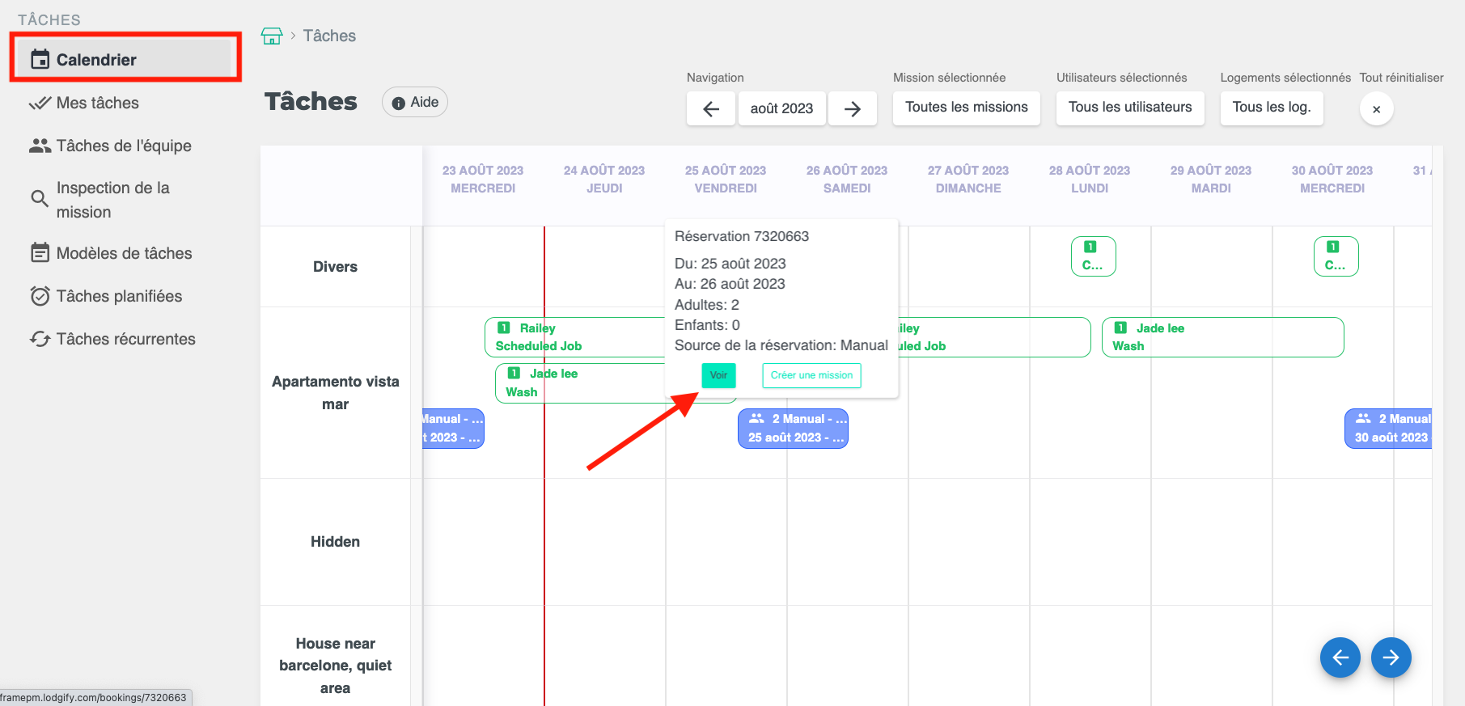Image resolution: width=1465 pixels, height=706 pixels.
Task: Open Tâches récurrentes
Action: (125, 339)
